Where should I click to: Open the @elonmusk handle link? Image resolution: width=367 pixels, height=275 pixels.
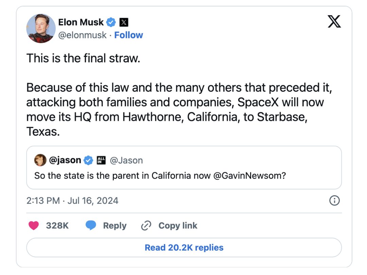click(83, 35)
